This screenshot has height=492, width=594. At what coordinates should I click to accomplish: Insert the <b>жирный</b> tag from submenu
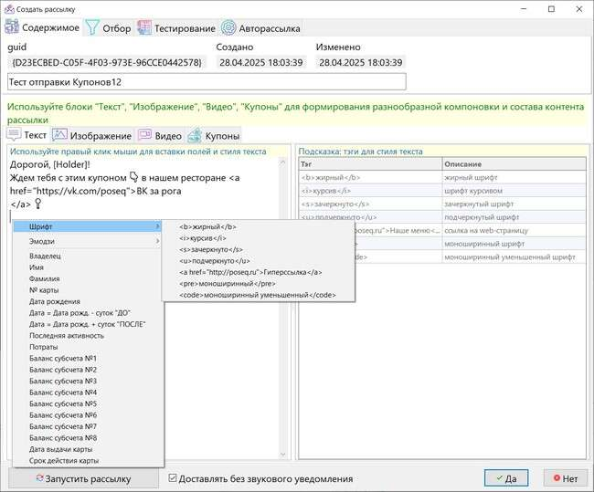tap(208, 225)
